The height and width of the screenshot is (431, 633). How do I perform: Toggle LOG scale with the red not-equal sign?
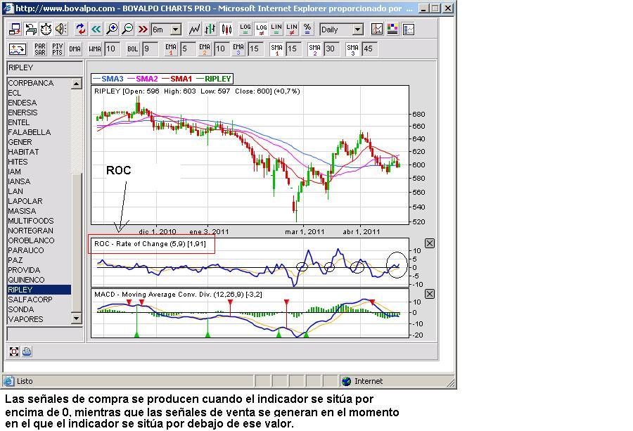[x=261, y=29]
